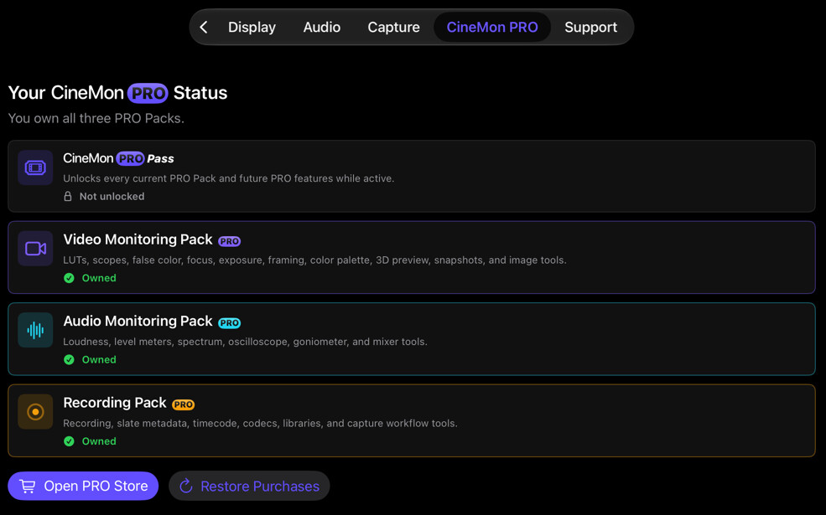Click Owned label under Audio Monitoring Pack
The height and width of the screenshot is (515, 826).
point(99,359)
